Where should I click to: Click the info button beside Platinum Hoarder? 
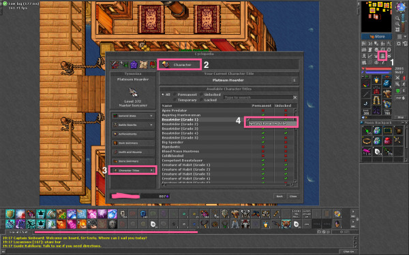[x=294, y=80]
